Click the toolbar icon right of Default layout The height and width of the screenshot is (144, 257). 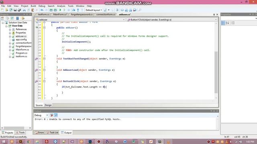(x=106, y=10)
